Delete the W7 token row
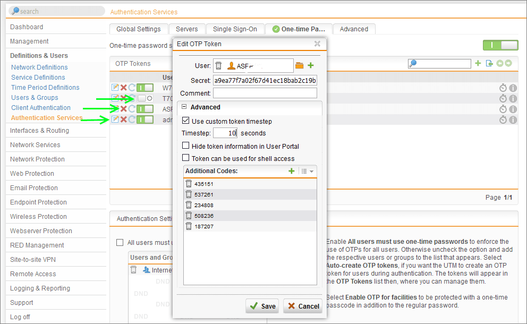 124,88
